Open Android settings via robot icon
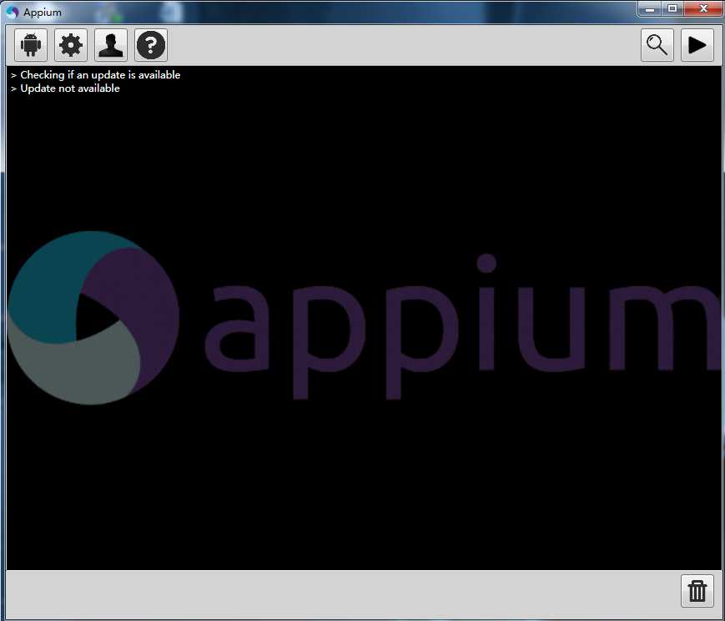Image resolution: width=725 pixels, height=621 pixels. pyautogui.click(x=31, y=45)
